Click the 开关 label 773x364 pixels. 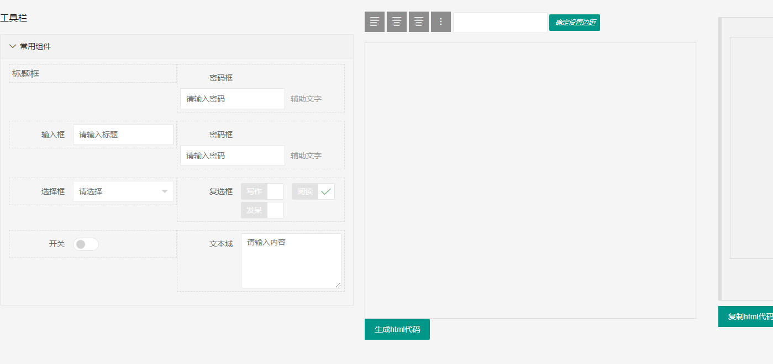tap(57, 244)
